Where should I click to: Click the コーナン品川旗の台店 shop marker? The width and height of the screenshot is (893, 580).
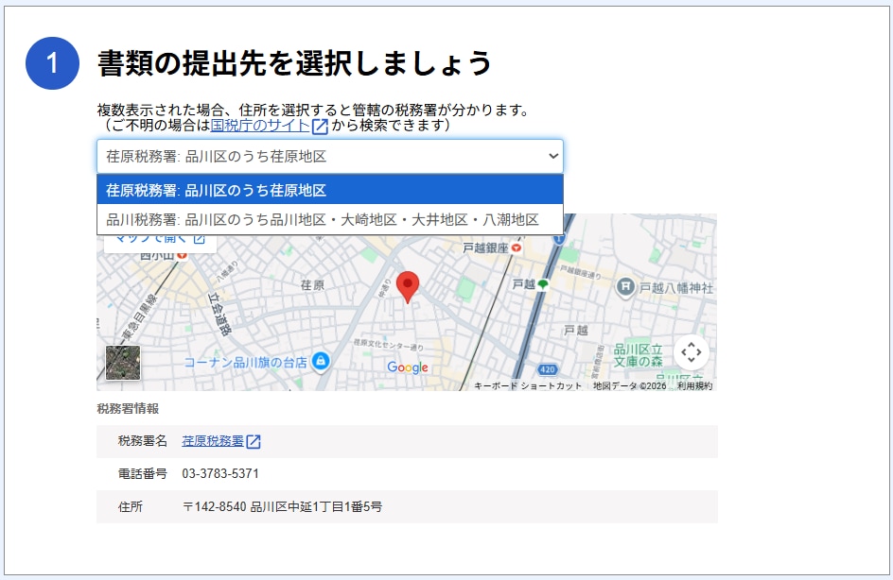coord(322,361)
